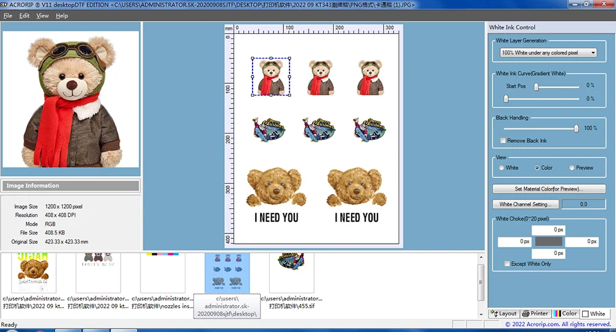Click the Layout tab icon
The width and height of the screenshot is (616, 332).
[494, 314]
